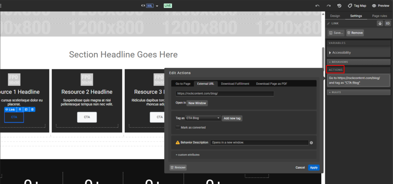Click the Behavior Description text field
393x184 pixels.
click(259, 143)
